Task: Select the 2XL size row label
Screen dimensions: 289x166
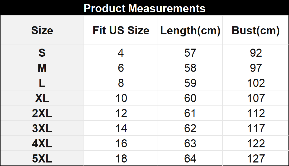Action: (42, 113)
